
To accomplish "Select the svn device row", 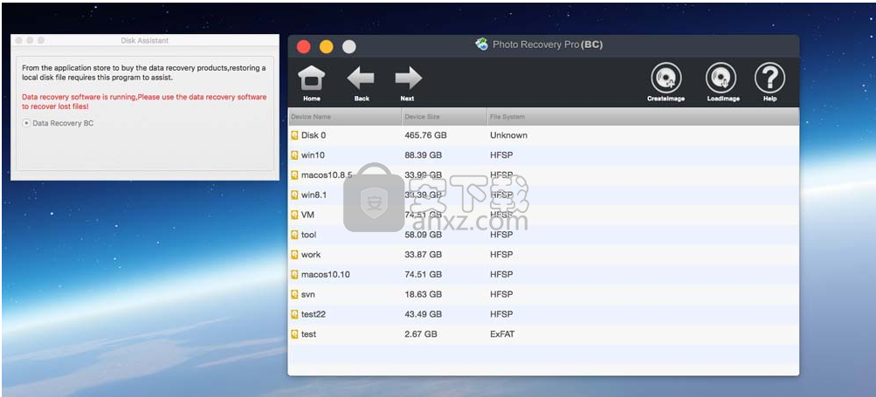I will coord(543,294).
